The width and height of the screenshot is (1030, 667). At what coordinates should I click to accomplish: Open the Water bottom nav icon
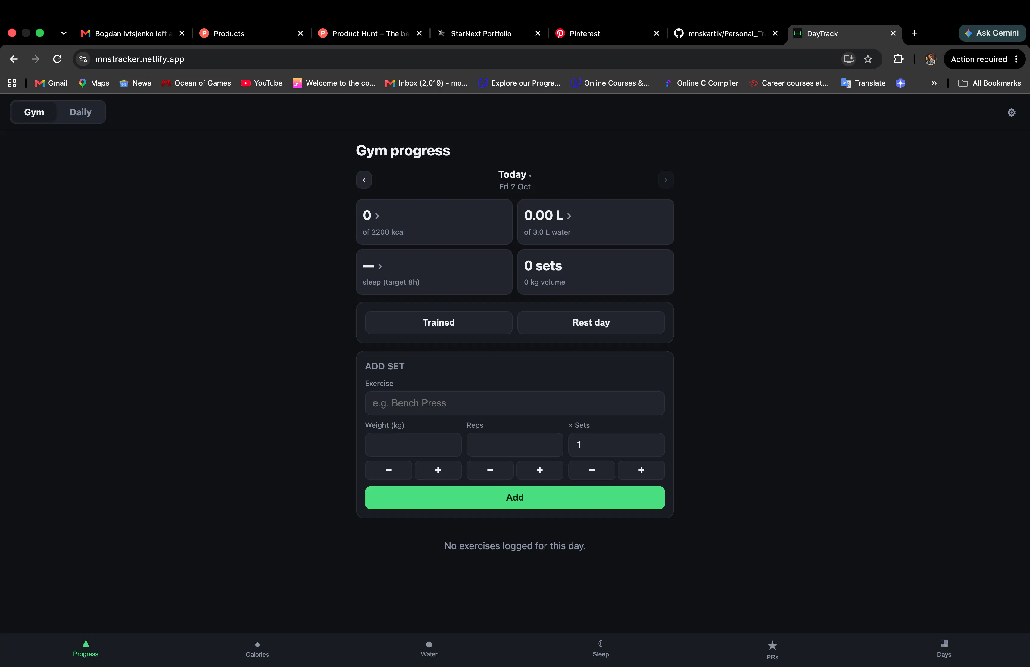tap(429, 644)
